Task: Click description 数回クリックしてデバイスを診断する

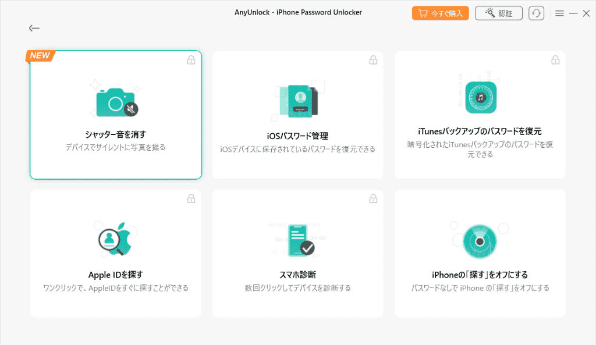Action: click(x=297, y=288)
